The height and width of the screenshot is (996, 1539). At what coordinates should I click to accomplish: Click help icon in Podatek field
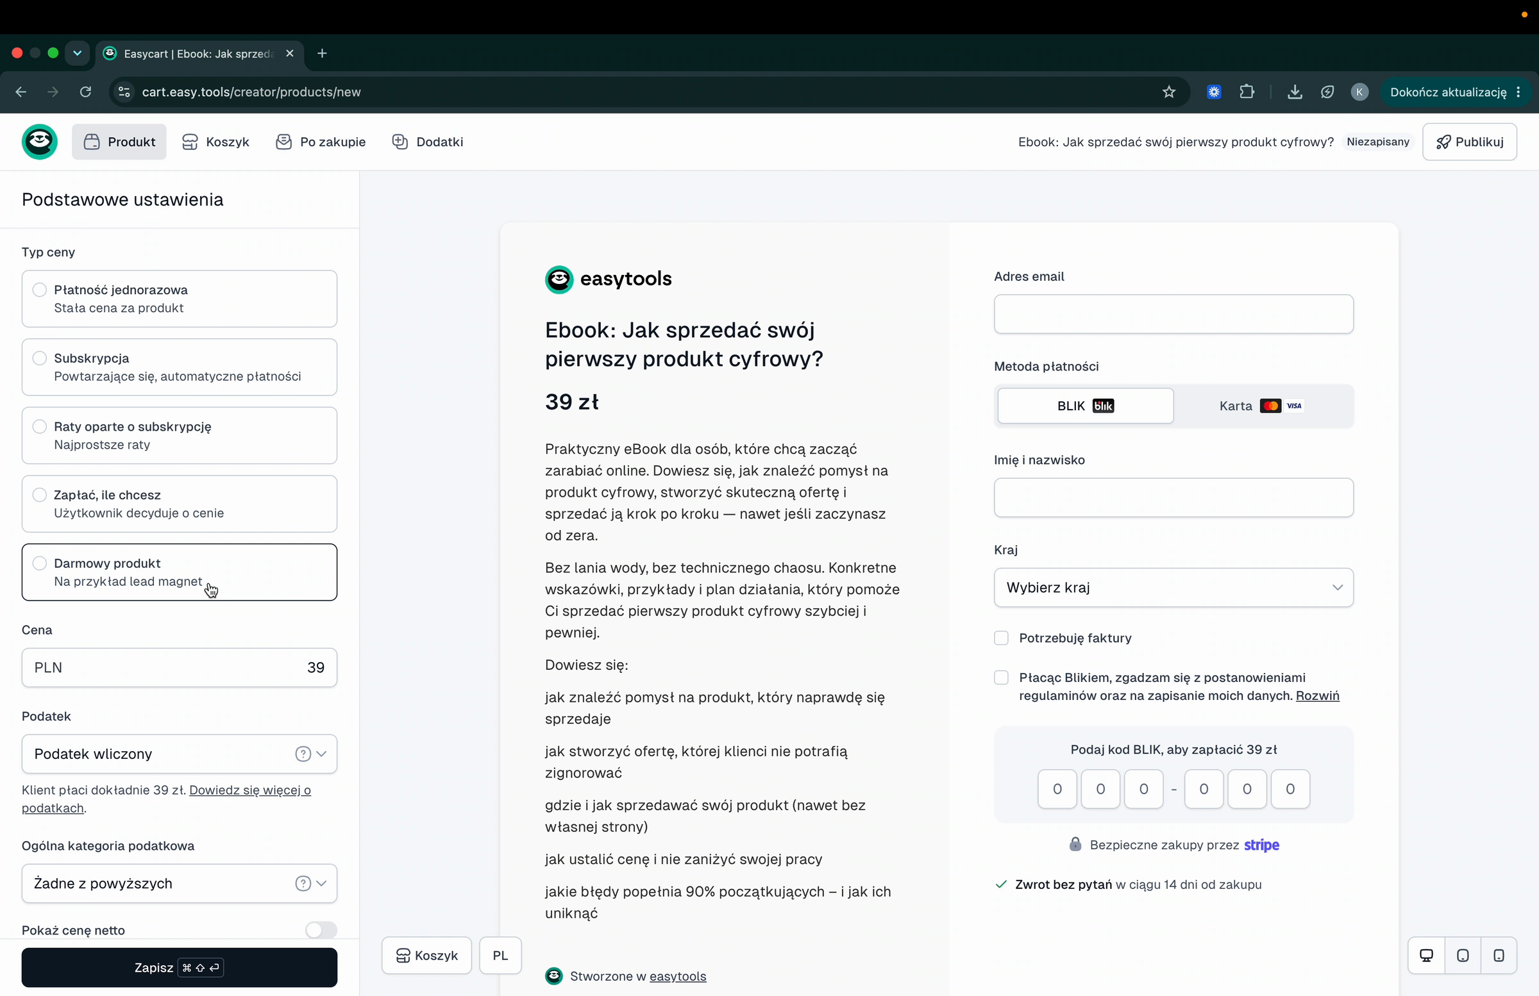[303, 754]
